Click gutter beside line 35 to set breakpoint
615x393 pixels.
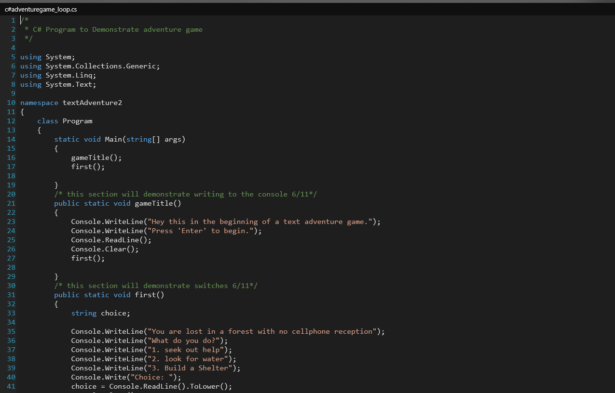(x=4, y=331)
